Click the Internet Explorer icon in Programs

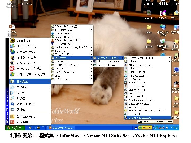[53, 33]
